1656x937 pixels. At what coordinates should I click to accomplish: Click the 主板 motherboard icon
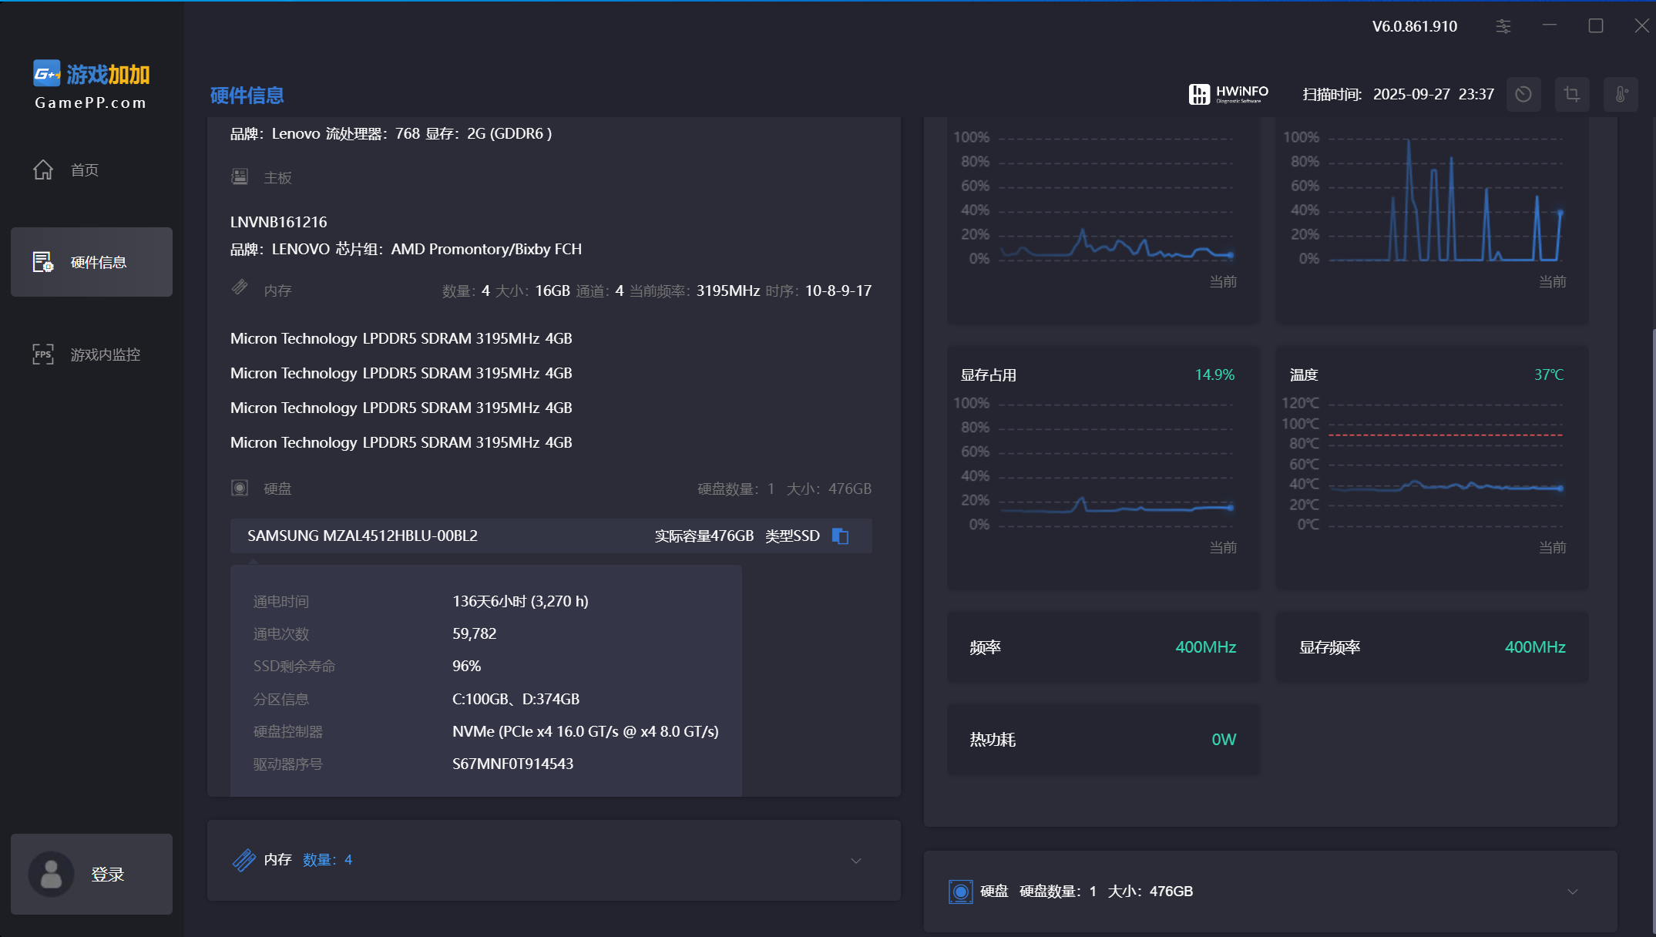coord(240,177)
